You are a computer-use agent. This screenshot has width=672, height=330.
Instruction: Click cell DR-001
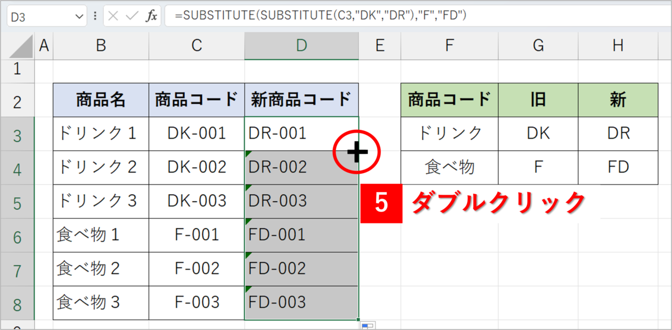(x=301, y=134)
